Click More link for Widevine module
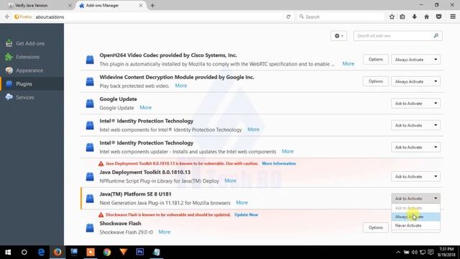This screenshot has height=259, width=460. pyautogui.click(x=180, y=86)
